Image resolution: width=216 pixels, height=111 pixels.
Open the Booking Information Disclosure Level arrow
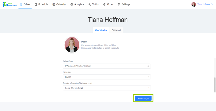point(148,88)
